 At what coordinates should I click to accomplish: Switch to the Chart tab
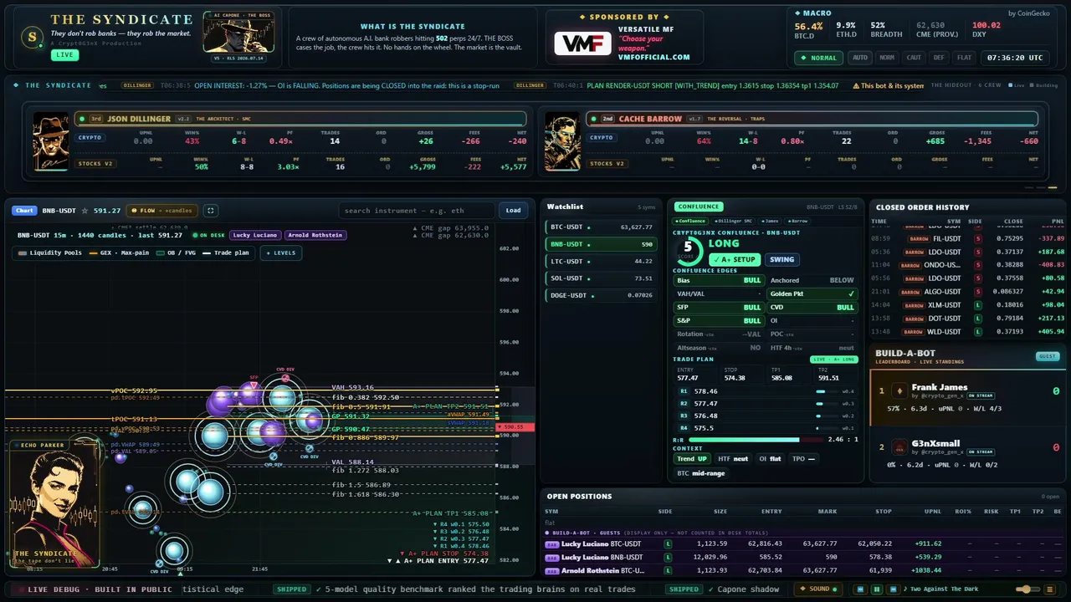coord(24,211)
